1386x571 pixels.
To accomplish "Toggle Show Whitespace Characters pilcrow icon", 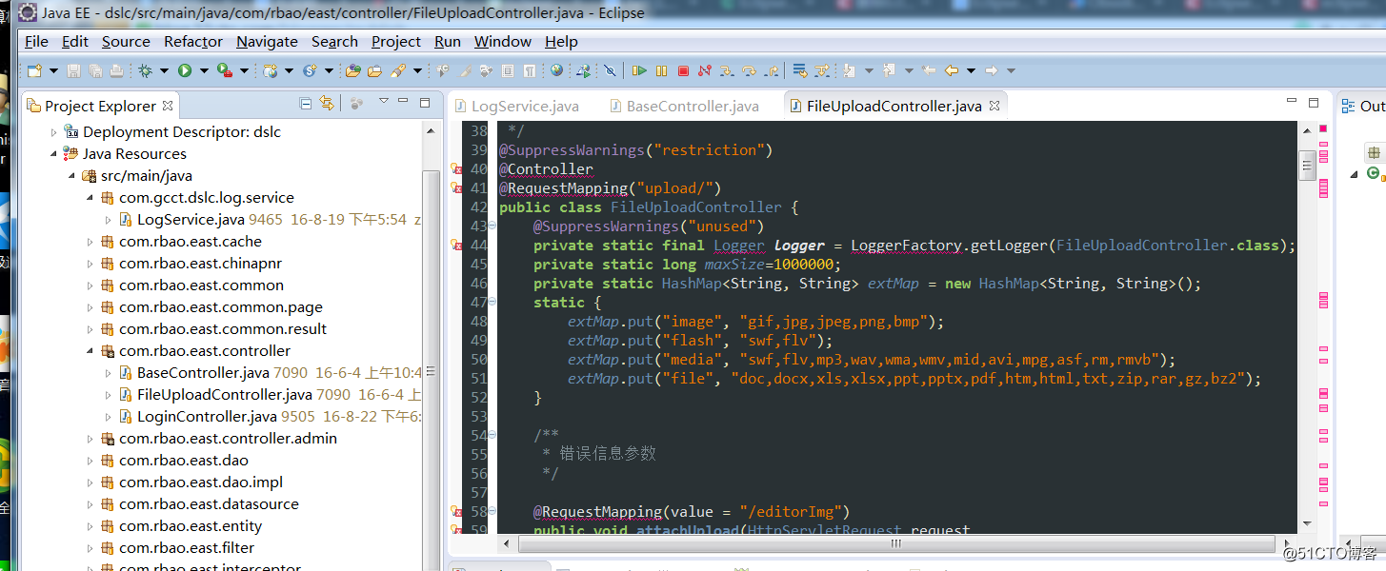I will pos(529,70).
